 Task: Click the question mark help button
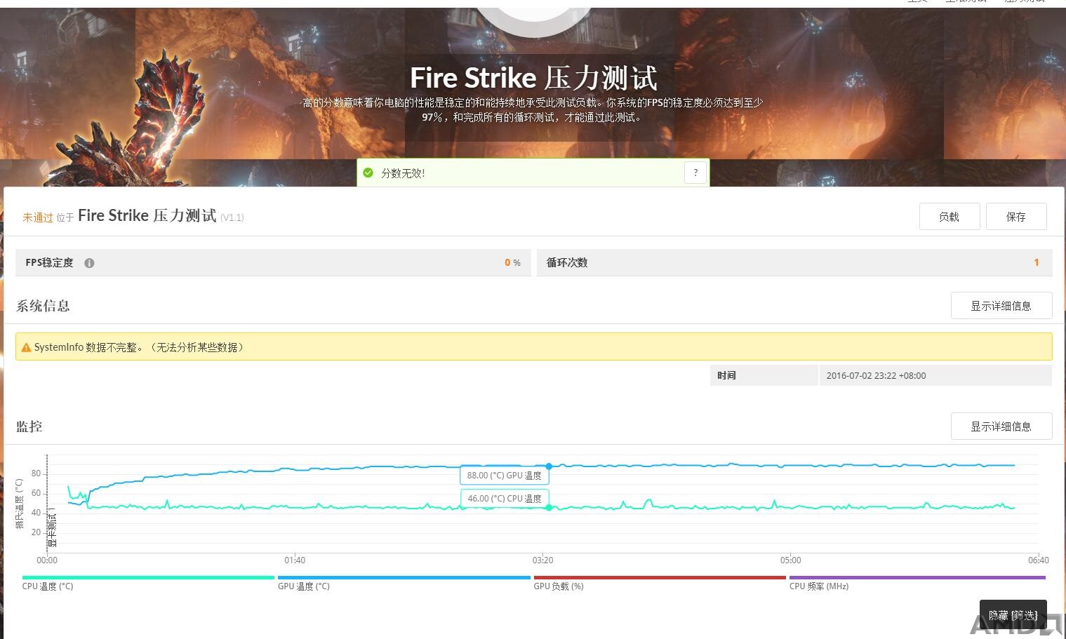[x=695, y=173]
